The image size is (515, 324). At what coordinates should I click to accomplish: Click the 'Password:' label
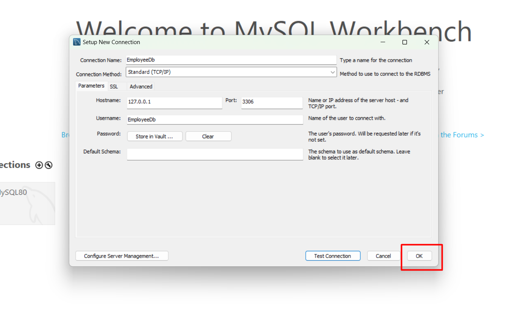tap(109, 134)
